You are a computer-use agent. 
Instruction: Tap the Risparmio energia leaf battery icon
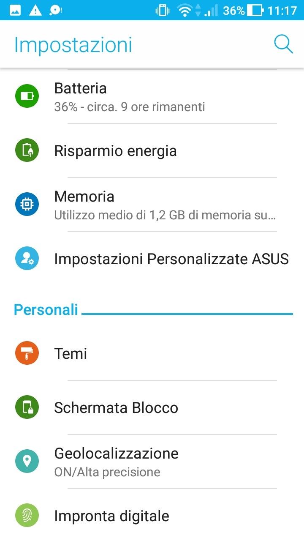pos(27,150)
